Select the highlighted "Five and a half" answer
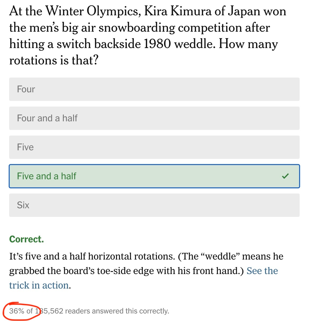The height and width of the screenshot is (321, 312). 154,176
